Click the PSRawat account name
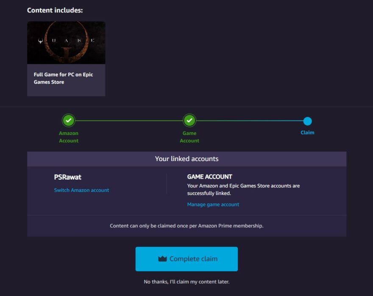 [x=68, y=177]
